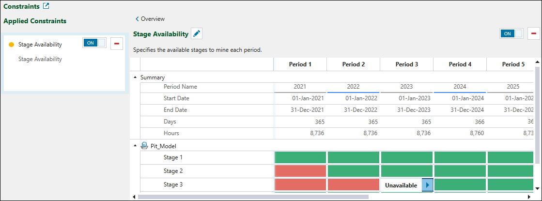542x201 pixels.
Task: Remove Stage Availability constraint in left panel
Action: [x=116, y=44]
